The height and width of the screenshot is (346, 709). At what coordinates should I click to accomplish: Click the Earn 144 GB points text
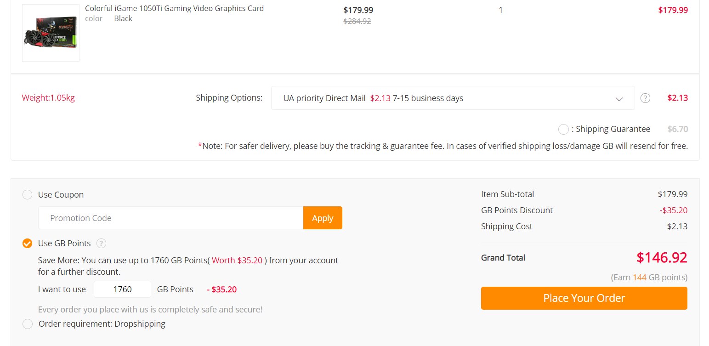point(649,278)
